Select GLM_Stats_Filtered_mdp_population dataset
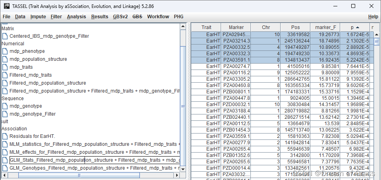 pyautogui.click(x=94, y=160)
